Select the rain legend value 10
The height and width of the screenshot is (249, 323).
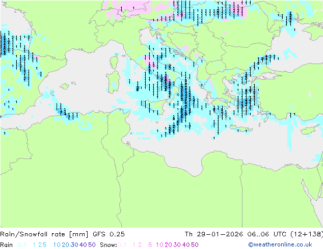click(x=57, y=245)
